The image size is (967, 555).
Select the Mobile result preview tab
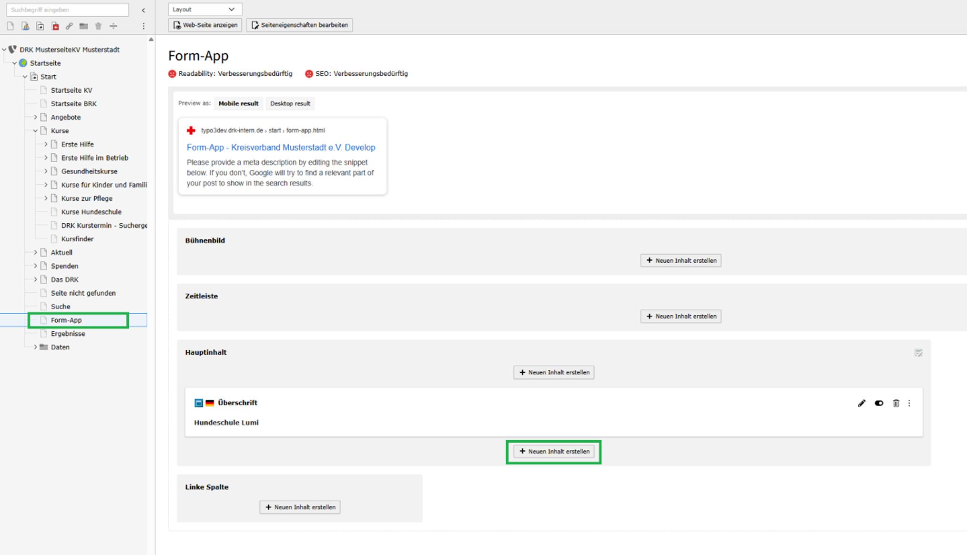[238, 103]
